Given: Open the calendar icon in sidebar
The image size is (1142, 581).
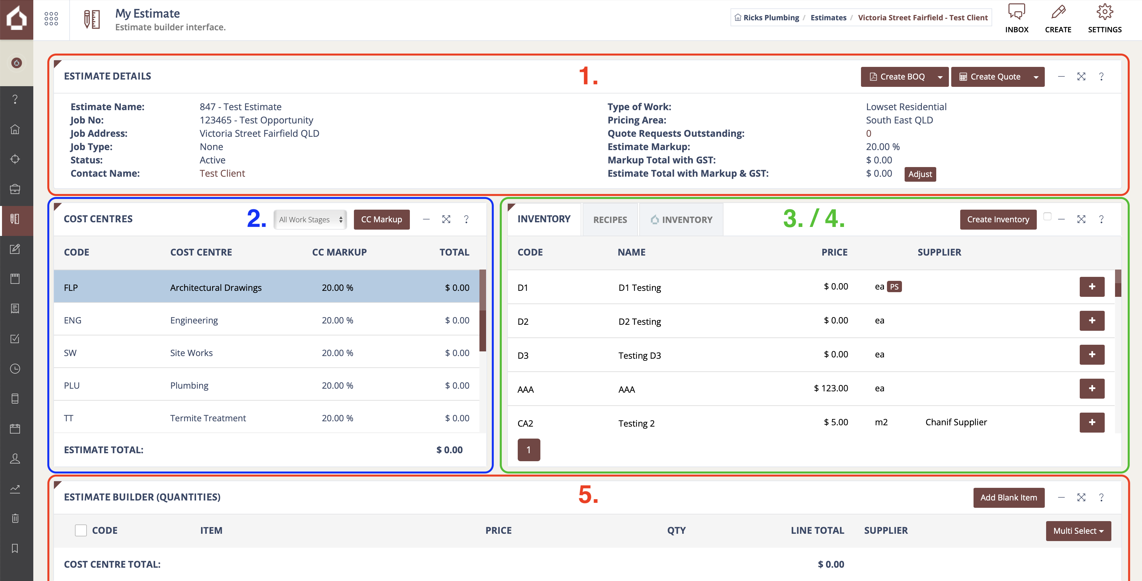Looking at the screenshot, I should (15, 429).
